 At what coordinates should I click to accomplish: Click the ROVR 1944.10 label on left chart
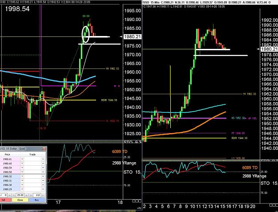(109, 100)
